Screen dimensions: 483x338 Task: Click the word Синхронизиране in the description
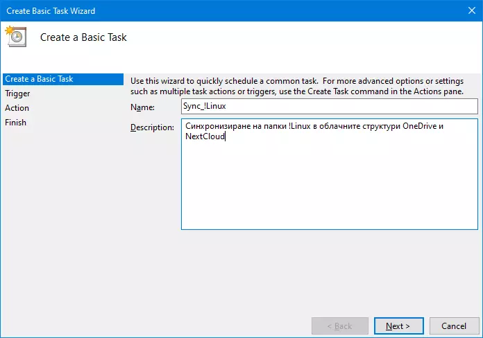(x=217, y=127)
